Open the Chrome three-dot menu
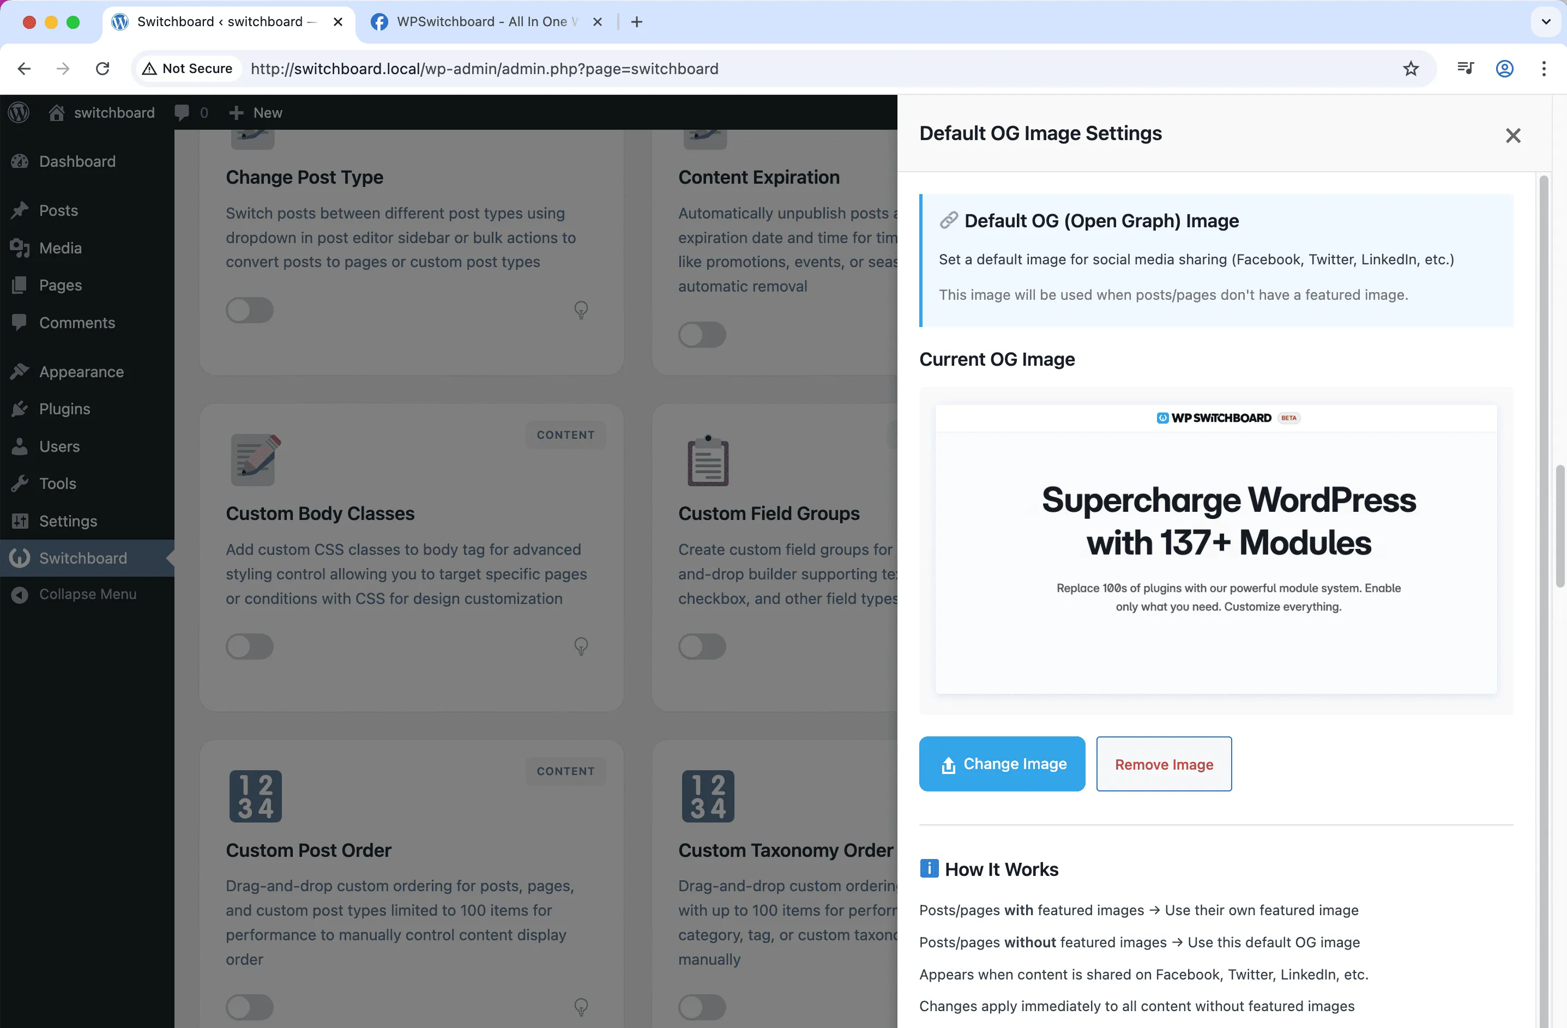The height and width of the screenshot is (1028, 1567). [1544, 69]
